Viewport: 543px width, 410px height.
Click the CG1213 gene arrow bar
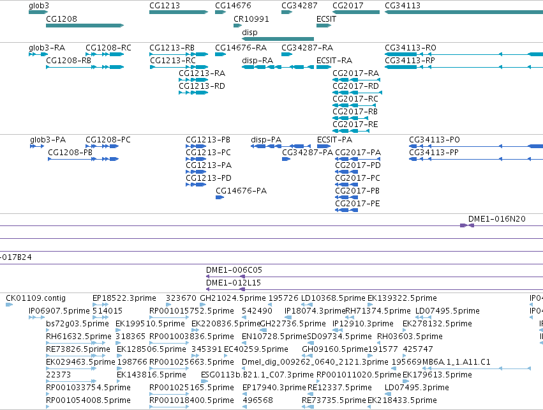coord(179,12)
